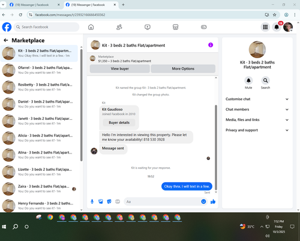
Task: Open the Ofarrel conversation
Action: click(39, 70)
